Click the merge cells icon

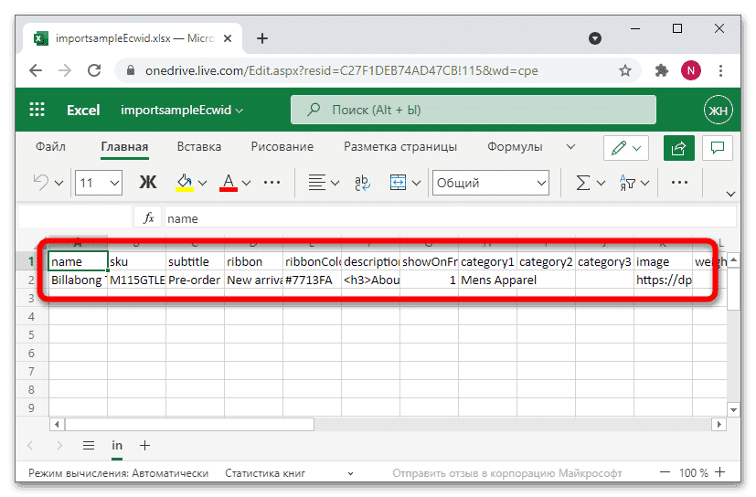[399, 183]
